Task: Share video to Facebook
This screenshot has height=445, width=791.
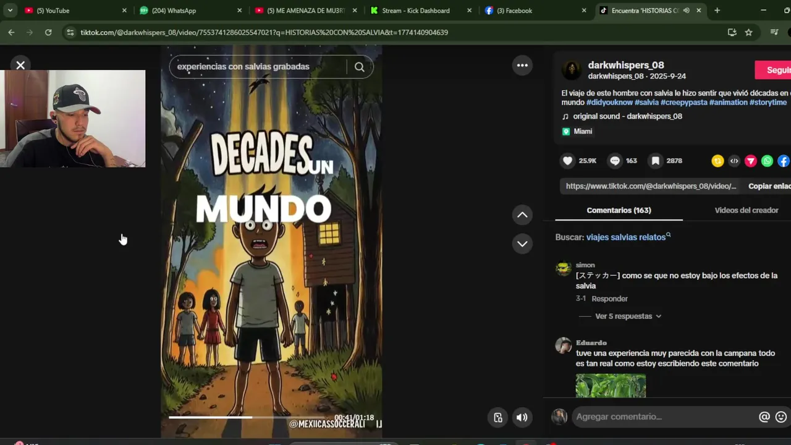Action: [x=784, y=161]
